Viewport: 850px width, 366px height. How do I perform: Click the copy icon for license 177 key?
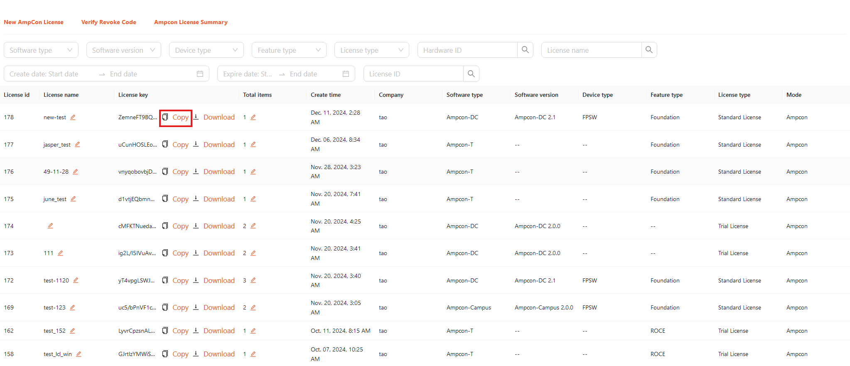coord(165,144)
